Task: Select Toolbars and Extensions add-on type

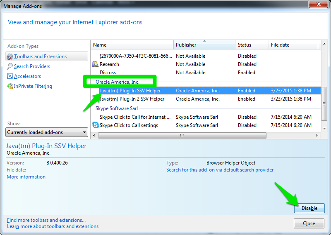Action: pos(47,56)
